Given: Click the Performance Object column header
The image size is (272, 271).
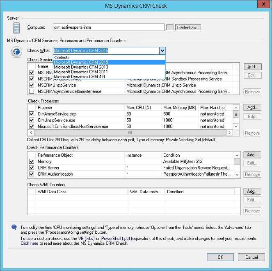Looking at the screenshot, I should 80,155.
